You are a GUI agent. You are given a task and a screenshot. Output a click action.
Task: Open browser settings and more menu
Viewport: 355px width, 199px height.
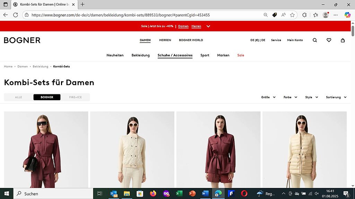(336, 15)
